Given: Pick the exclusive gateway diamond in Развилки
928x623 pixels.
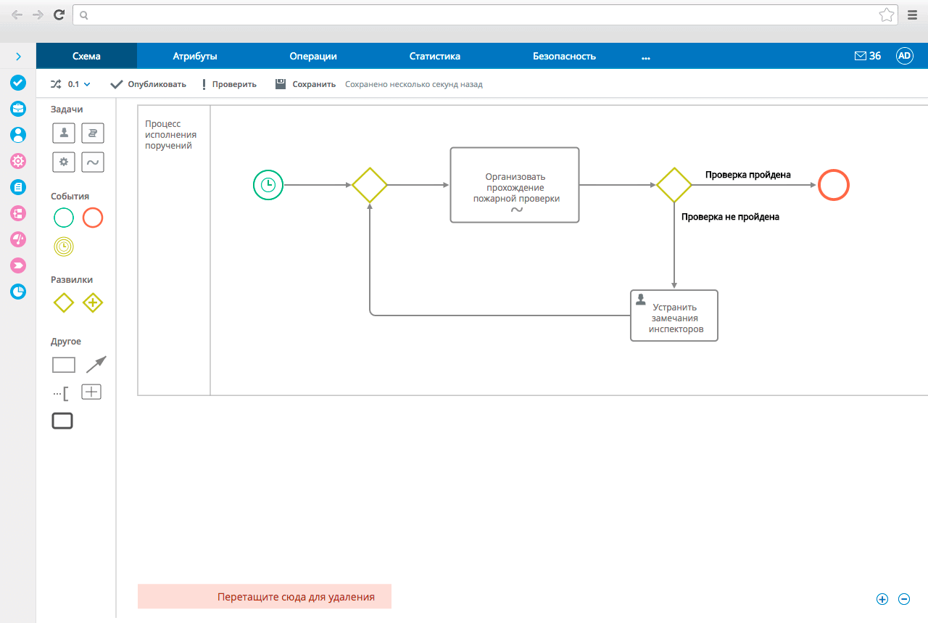Looking at the screenshot, I should (64, 302).
